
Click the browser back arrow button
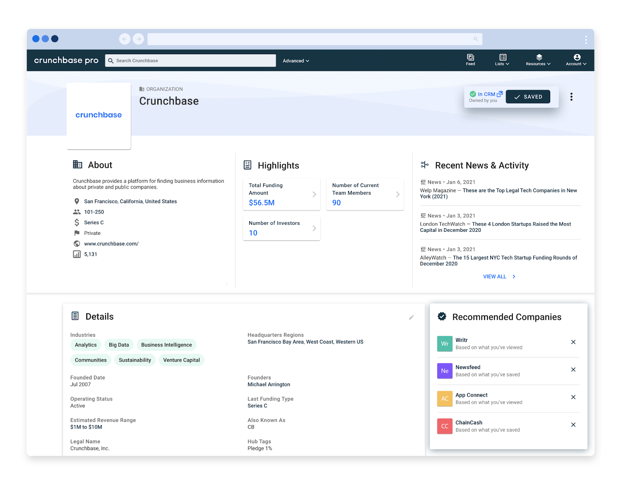point(125,39)
